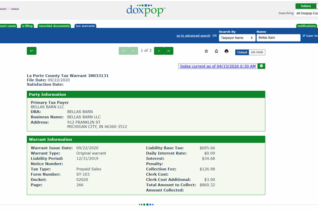This screenshot has width=318, height=210.
Task: Click Interest amount $34.68
Action: point(208,159)
